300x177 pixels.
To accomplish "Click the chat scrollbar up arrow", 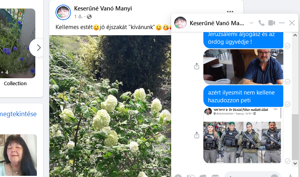I will coord(295,35).
